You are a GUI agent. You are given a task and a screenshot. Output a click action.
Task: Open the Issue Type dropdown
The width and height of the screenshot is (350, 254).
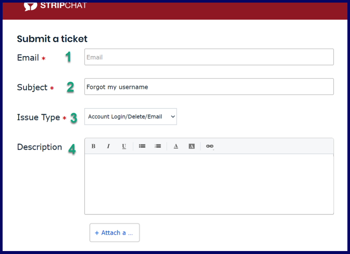pyautogui.click(x=130, y=116)
